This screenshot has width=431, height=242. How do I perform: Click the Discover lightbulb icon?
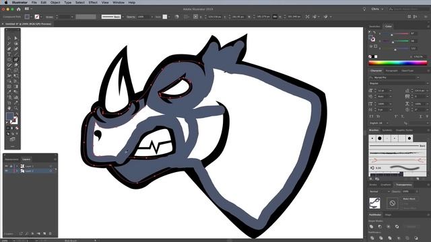click(364, 9)
